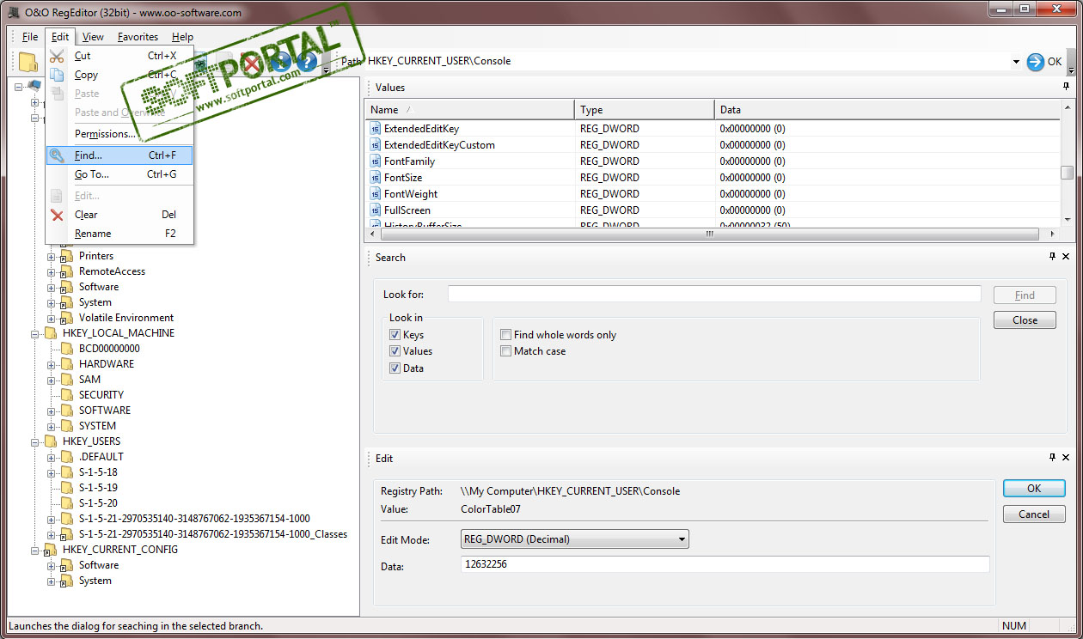Click the Look for search field
1083x639 pixels.
(x=714, y=294)
